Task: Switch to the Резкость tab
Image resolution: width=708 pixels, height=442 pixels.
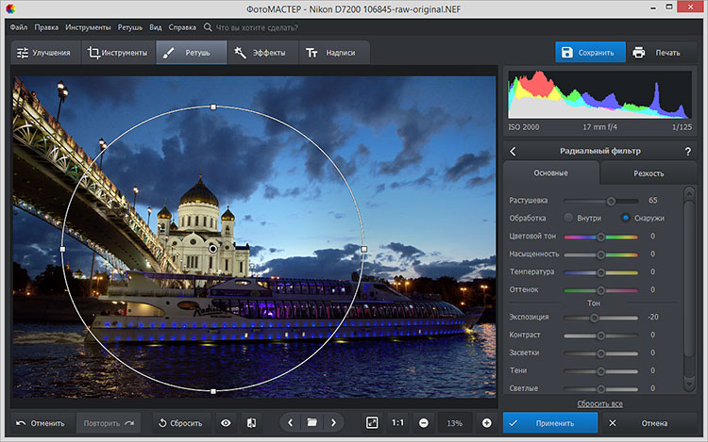Action: pyautogui.click(x=648, y=173)
